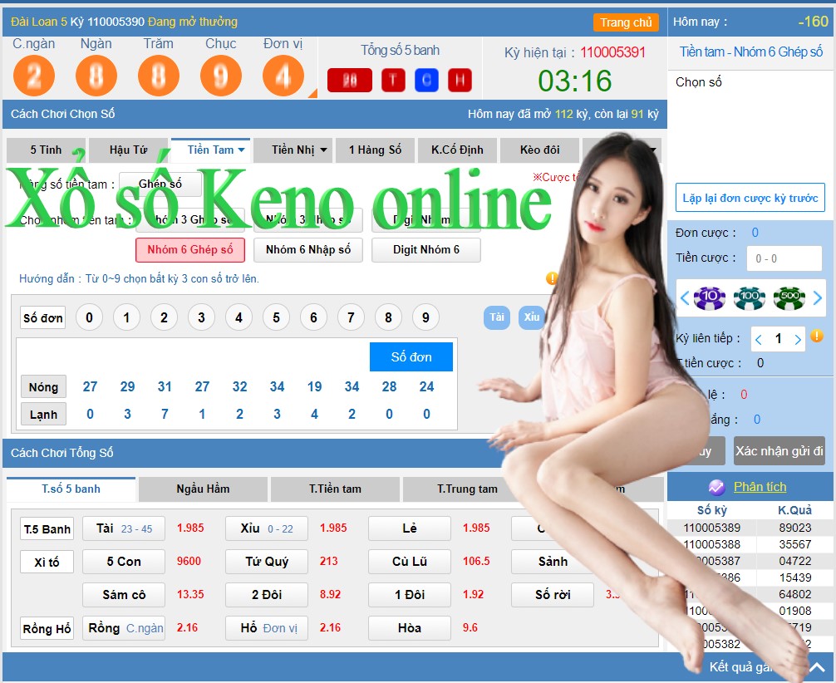Toggle the Tài quick-pick option
Viewport: 836px width, 683px height.
tap(496, 317)
